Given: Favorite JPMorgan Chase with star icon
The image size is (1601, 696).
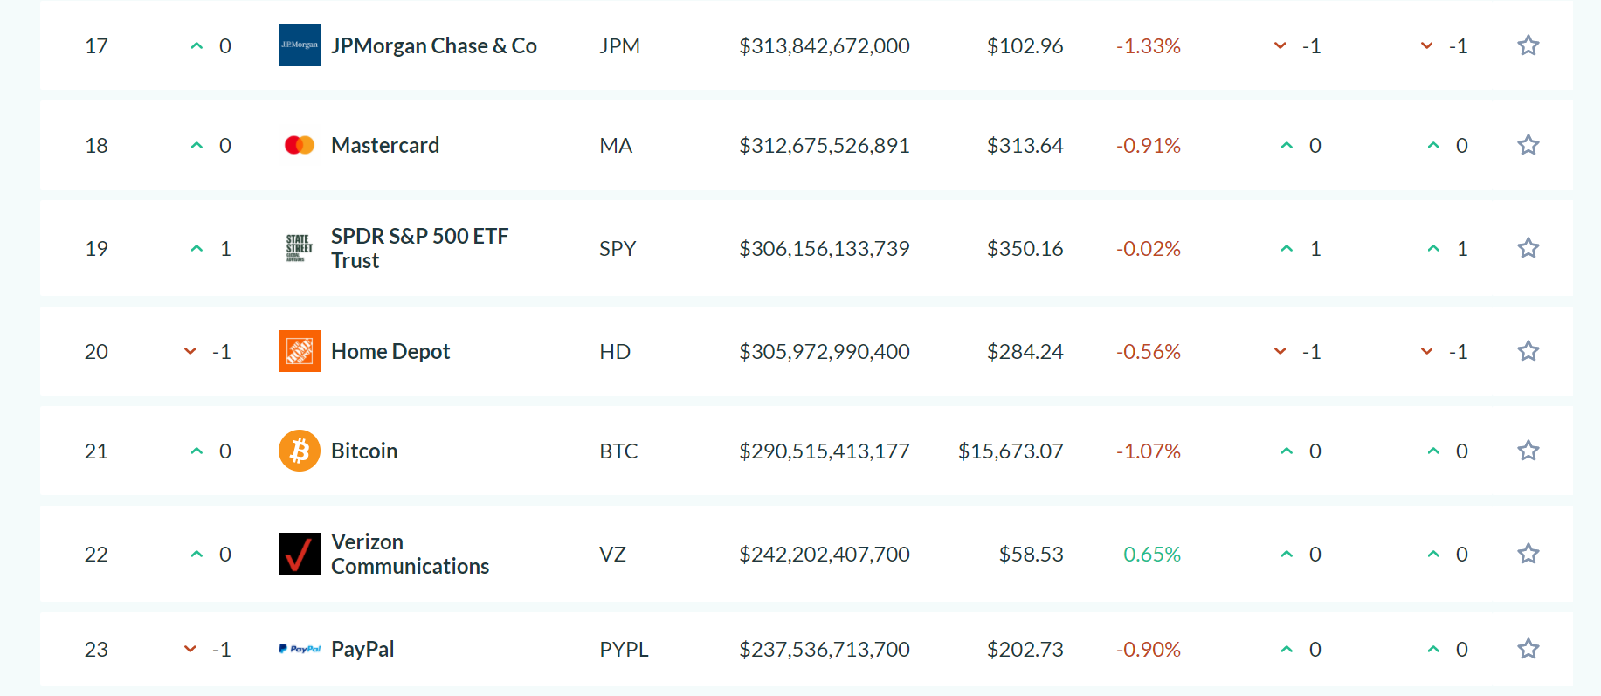Looking at the screenshot, I should pos(1528,45).
